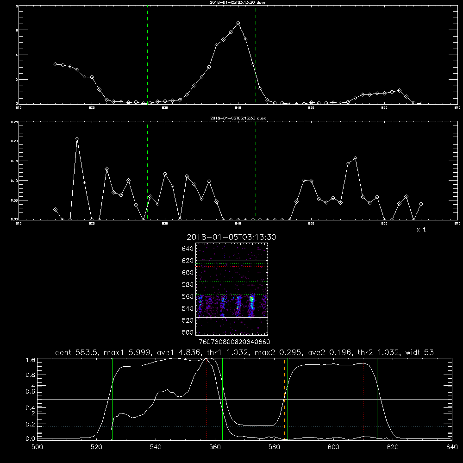Click '560' on the spectrogram y-axis

[188, 296]
